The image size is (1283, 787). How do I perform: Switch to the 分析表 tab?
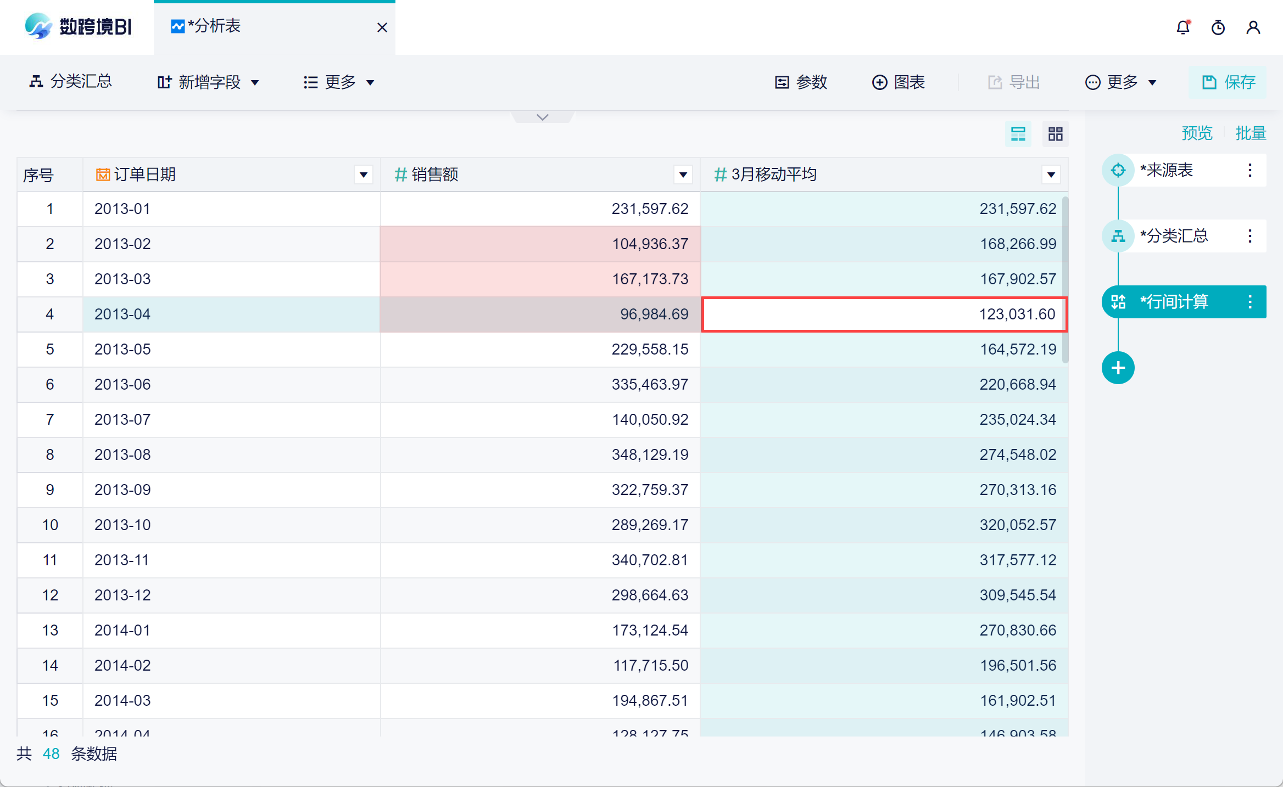214,26
